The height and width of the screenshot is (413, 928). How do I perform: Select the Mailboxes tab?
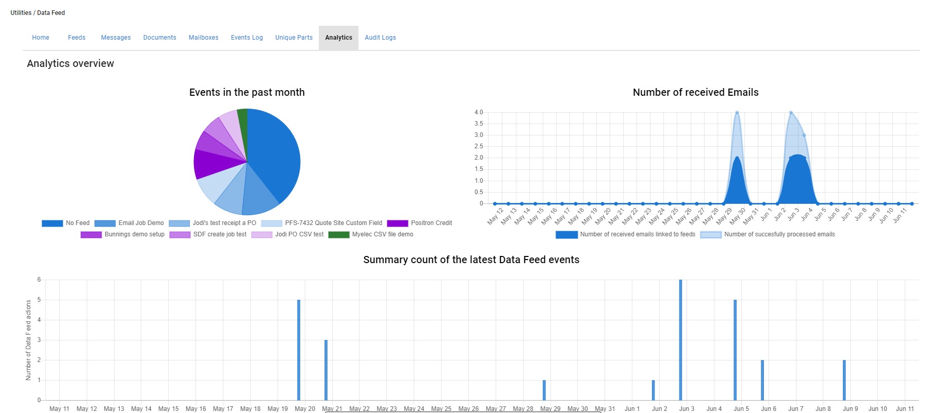pos(203,38)
